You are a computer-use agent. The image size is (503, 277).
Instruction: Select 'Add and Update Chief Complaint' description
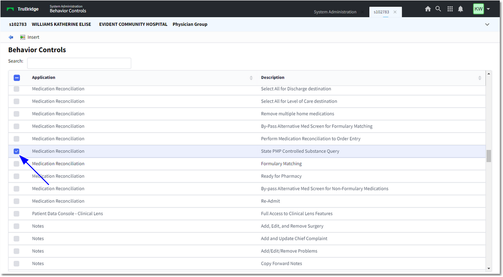(294, 239)
